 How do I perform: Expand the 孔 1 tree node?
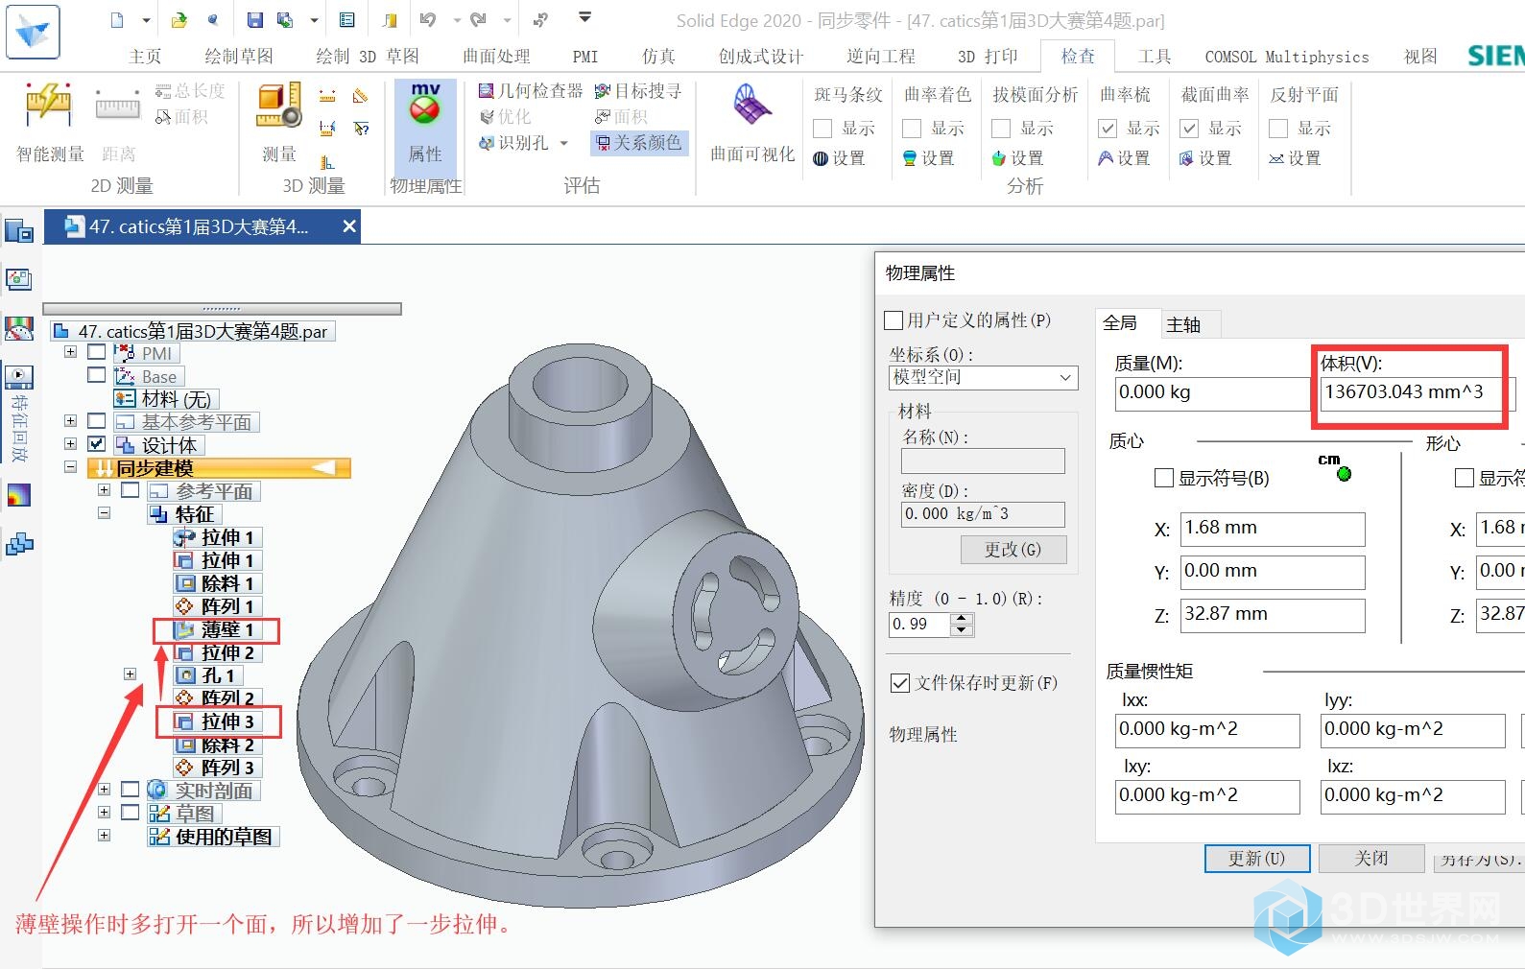[130, 674]
